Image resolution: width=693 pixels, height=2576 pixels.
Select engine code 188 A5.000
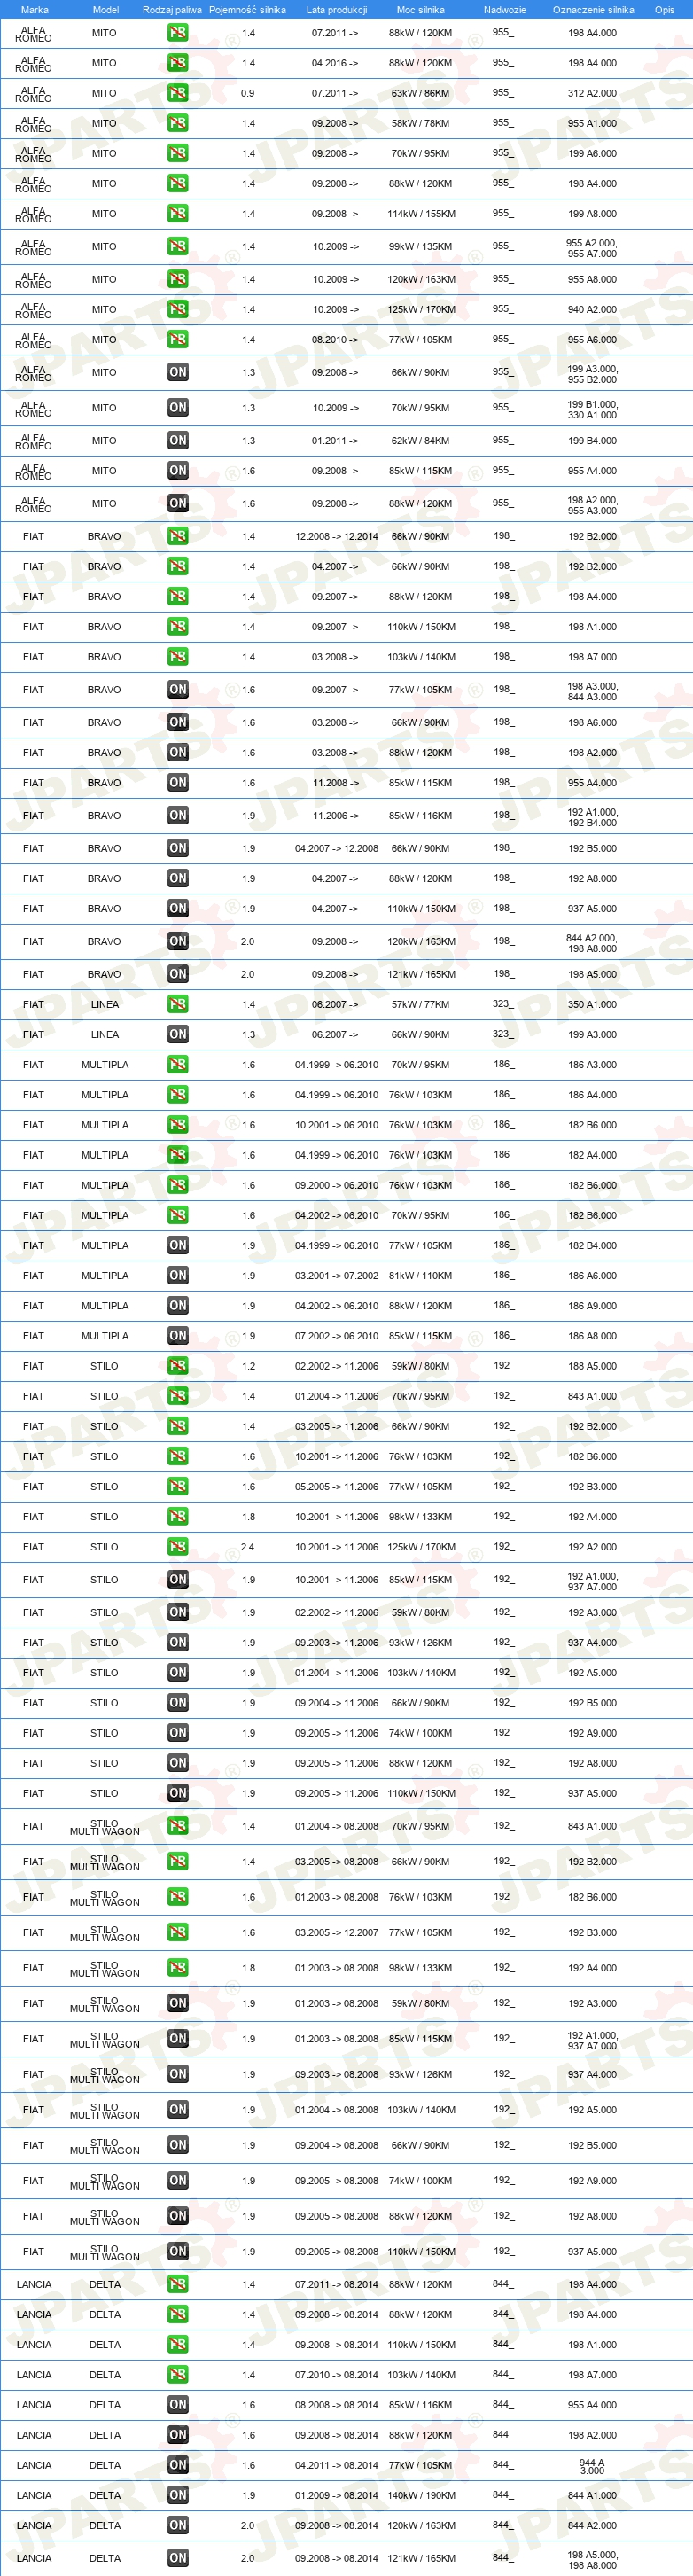click(x=592, y=1365)
